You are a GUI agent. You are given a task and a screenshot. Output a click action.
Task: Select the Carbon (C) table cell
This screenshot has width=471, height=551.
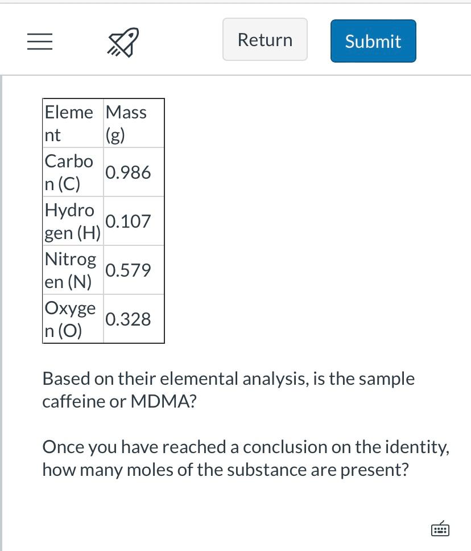click(72, 172)
